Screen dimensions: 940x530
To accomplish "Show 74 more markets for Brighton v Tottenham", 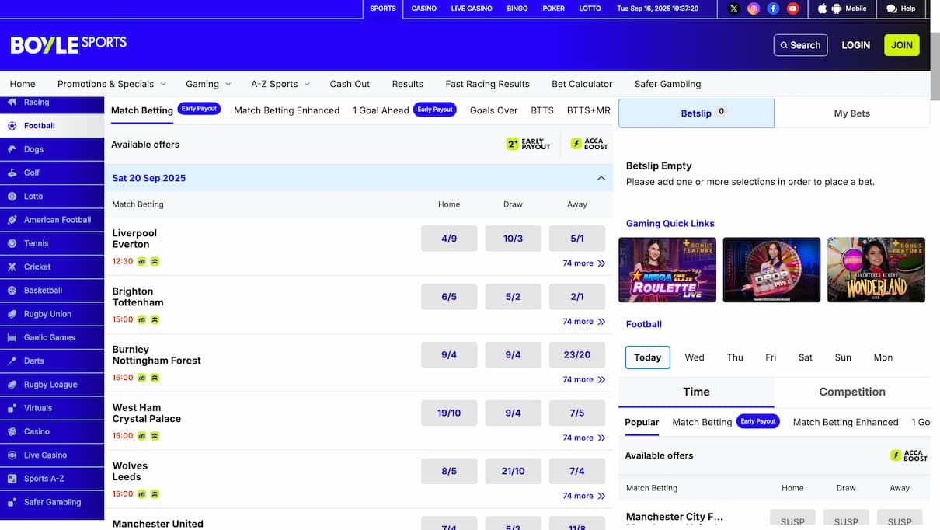I will (584, 322).
